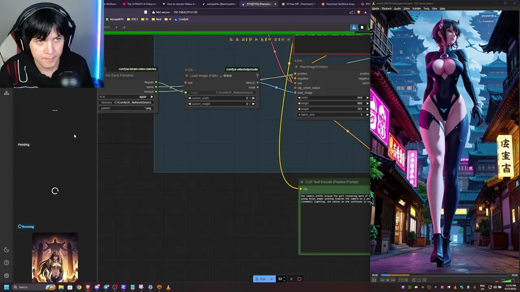
Task: Decrease the custom_height value arrow
Action: (x=189, y=104)
